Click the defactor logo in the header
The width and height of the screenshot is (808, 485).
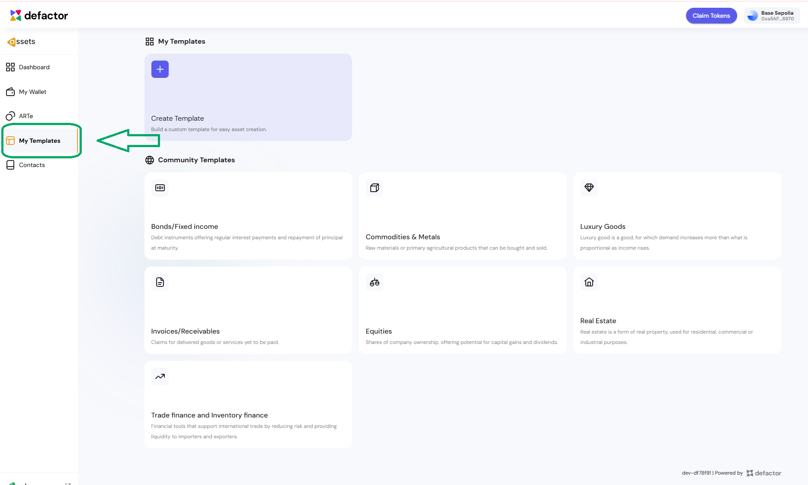click(39, 15)
